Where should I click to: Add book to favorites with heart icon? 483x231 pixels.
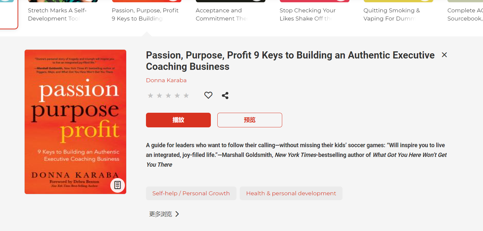click(208, 95)
